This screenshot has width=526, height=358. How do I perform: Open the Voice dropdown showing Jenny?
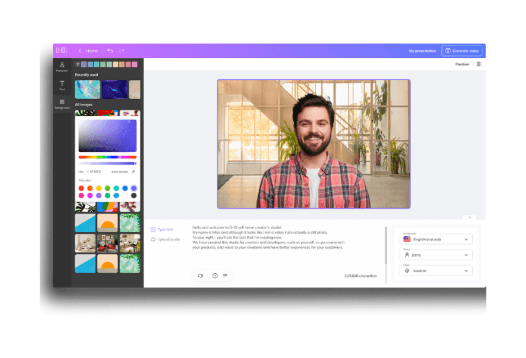click(x=437, y=255)
